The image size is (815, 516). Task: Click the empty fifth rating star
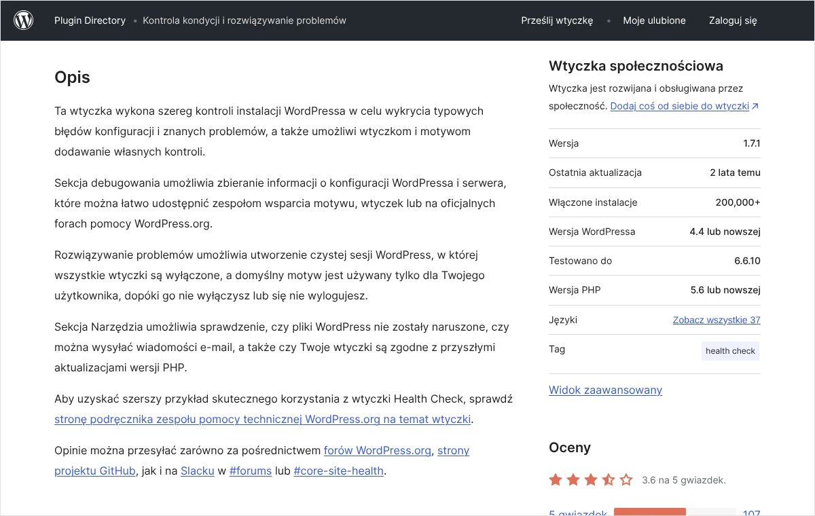point(626,480)
